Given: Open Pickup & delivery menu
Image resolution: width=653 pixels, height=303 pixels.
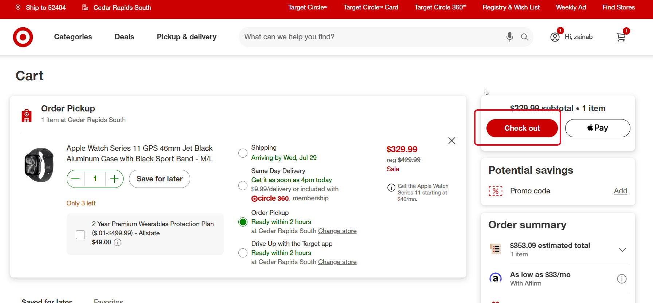Looking at the screenshot, I should coord(187,37).
